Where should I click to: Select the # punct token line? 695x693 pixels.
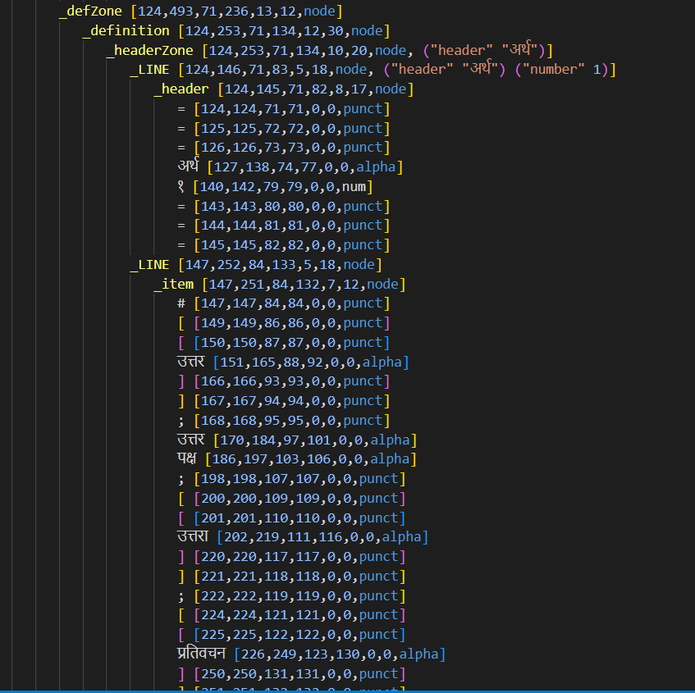tap(283, 303)
